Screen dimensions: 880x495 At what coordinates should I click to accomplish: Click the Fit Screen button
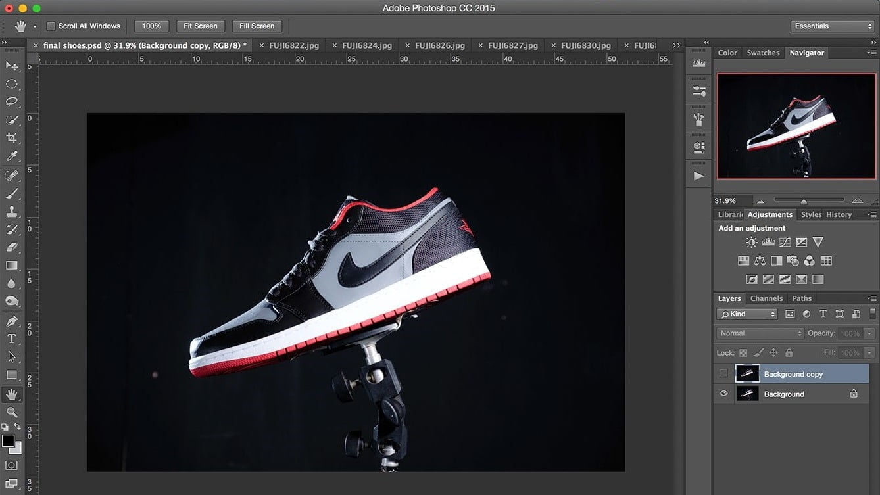201,26
